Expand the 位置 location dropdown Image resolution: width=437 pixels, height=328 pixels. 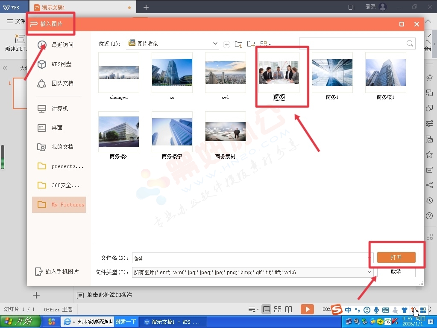[x=215, y=44]
